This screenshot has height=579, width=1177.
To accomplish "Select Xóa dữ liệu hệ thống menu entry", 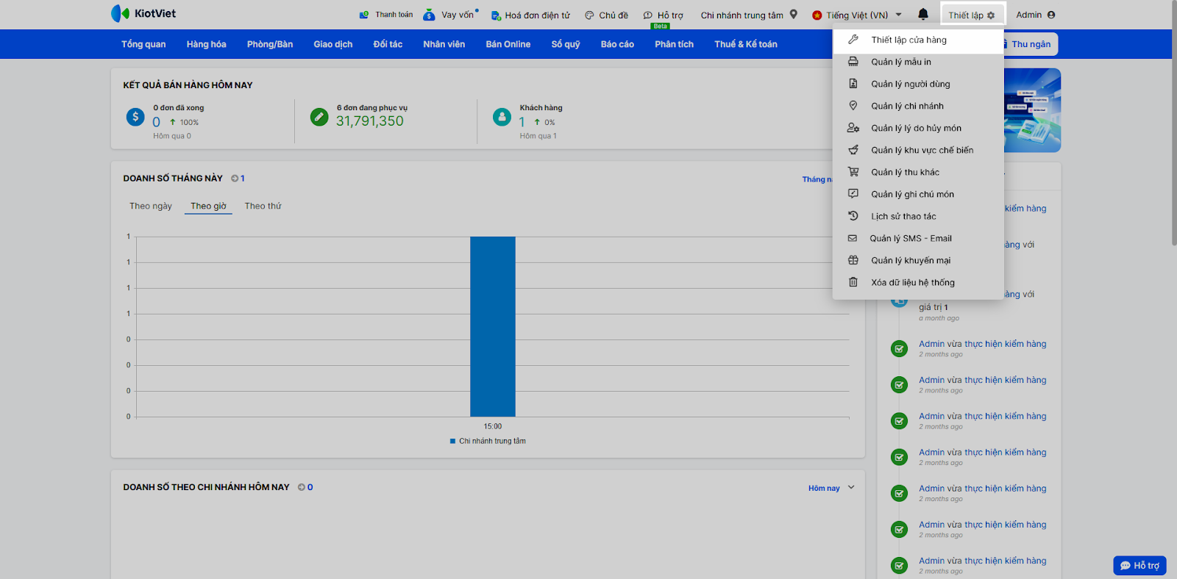I will pyautogui.click(x=918, y=282).
